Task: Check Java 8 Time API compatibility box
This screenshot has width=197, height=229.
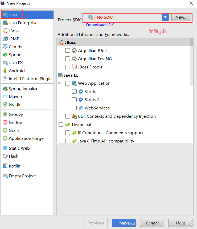Action: 67,141
